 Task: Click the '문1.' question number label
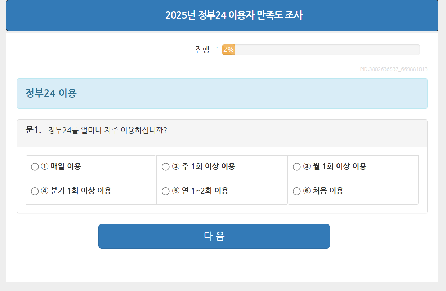click(34, 130)
